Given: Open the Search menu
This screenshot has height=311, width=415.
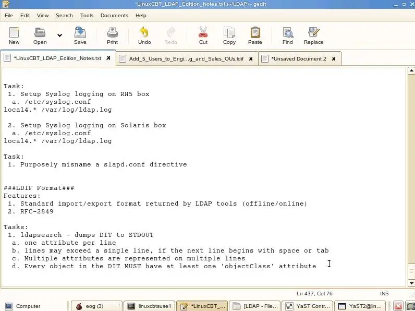Looking at the screenshot, I should coord(64,16).
